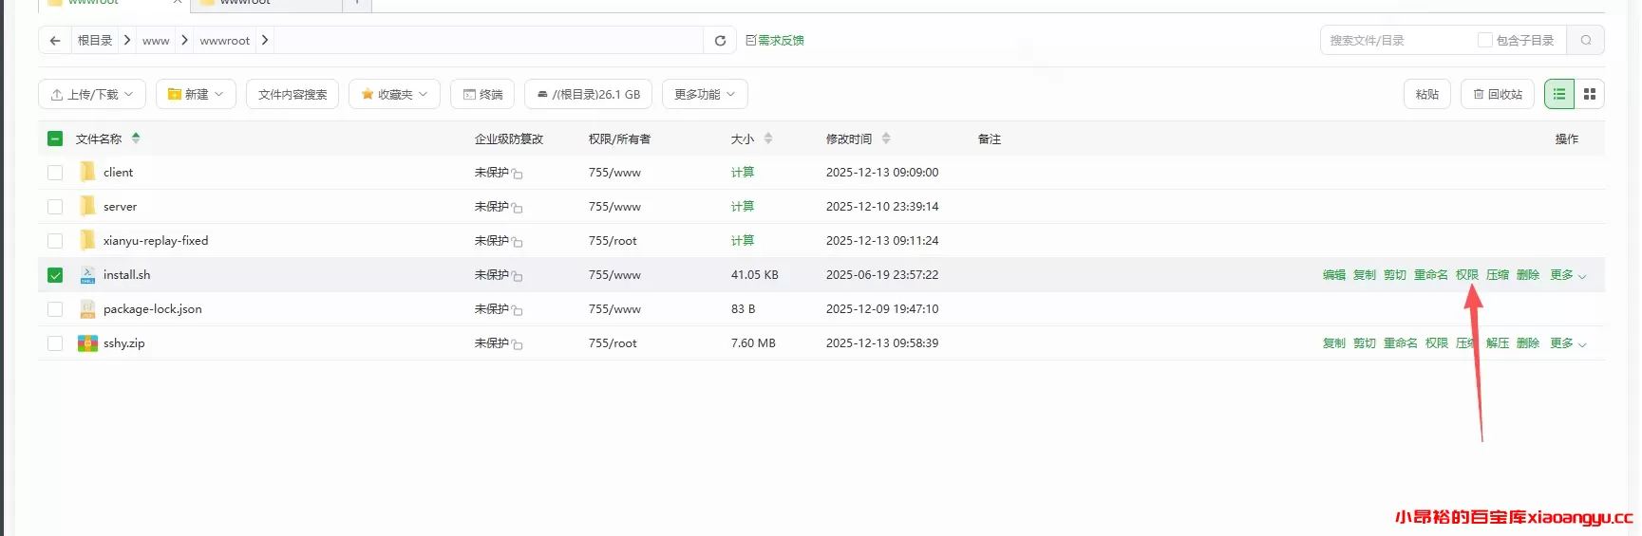Sort by size using sort arrows

(768, 139)
